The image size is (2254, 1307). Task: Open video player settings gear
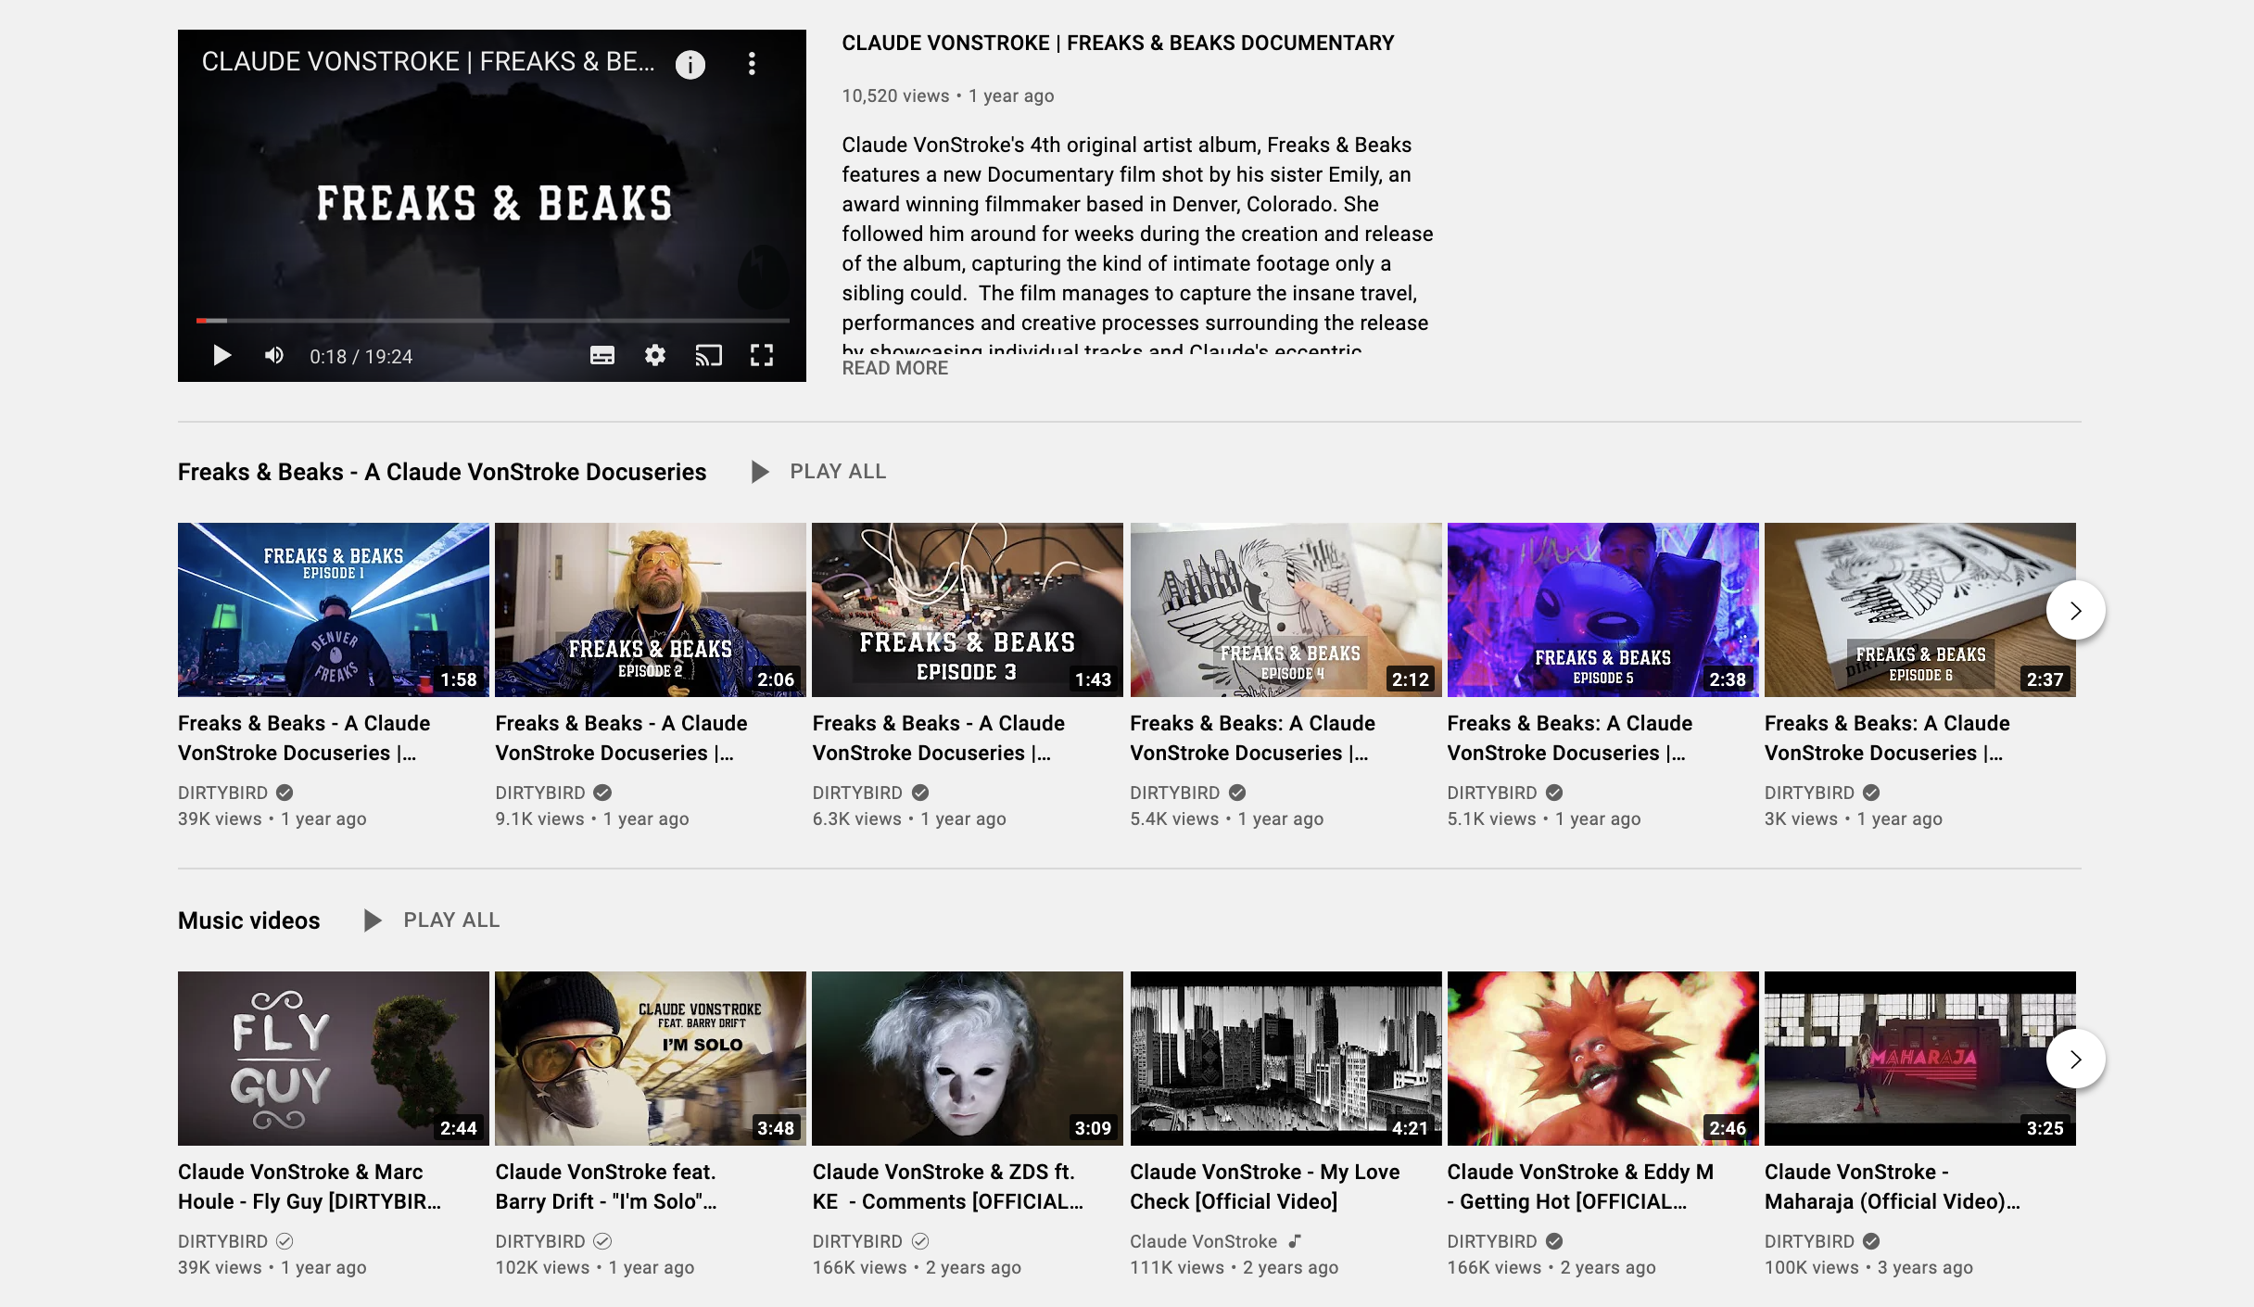pyautogui.click(x=655, y=356)
